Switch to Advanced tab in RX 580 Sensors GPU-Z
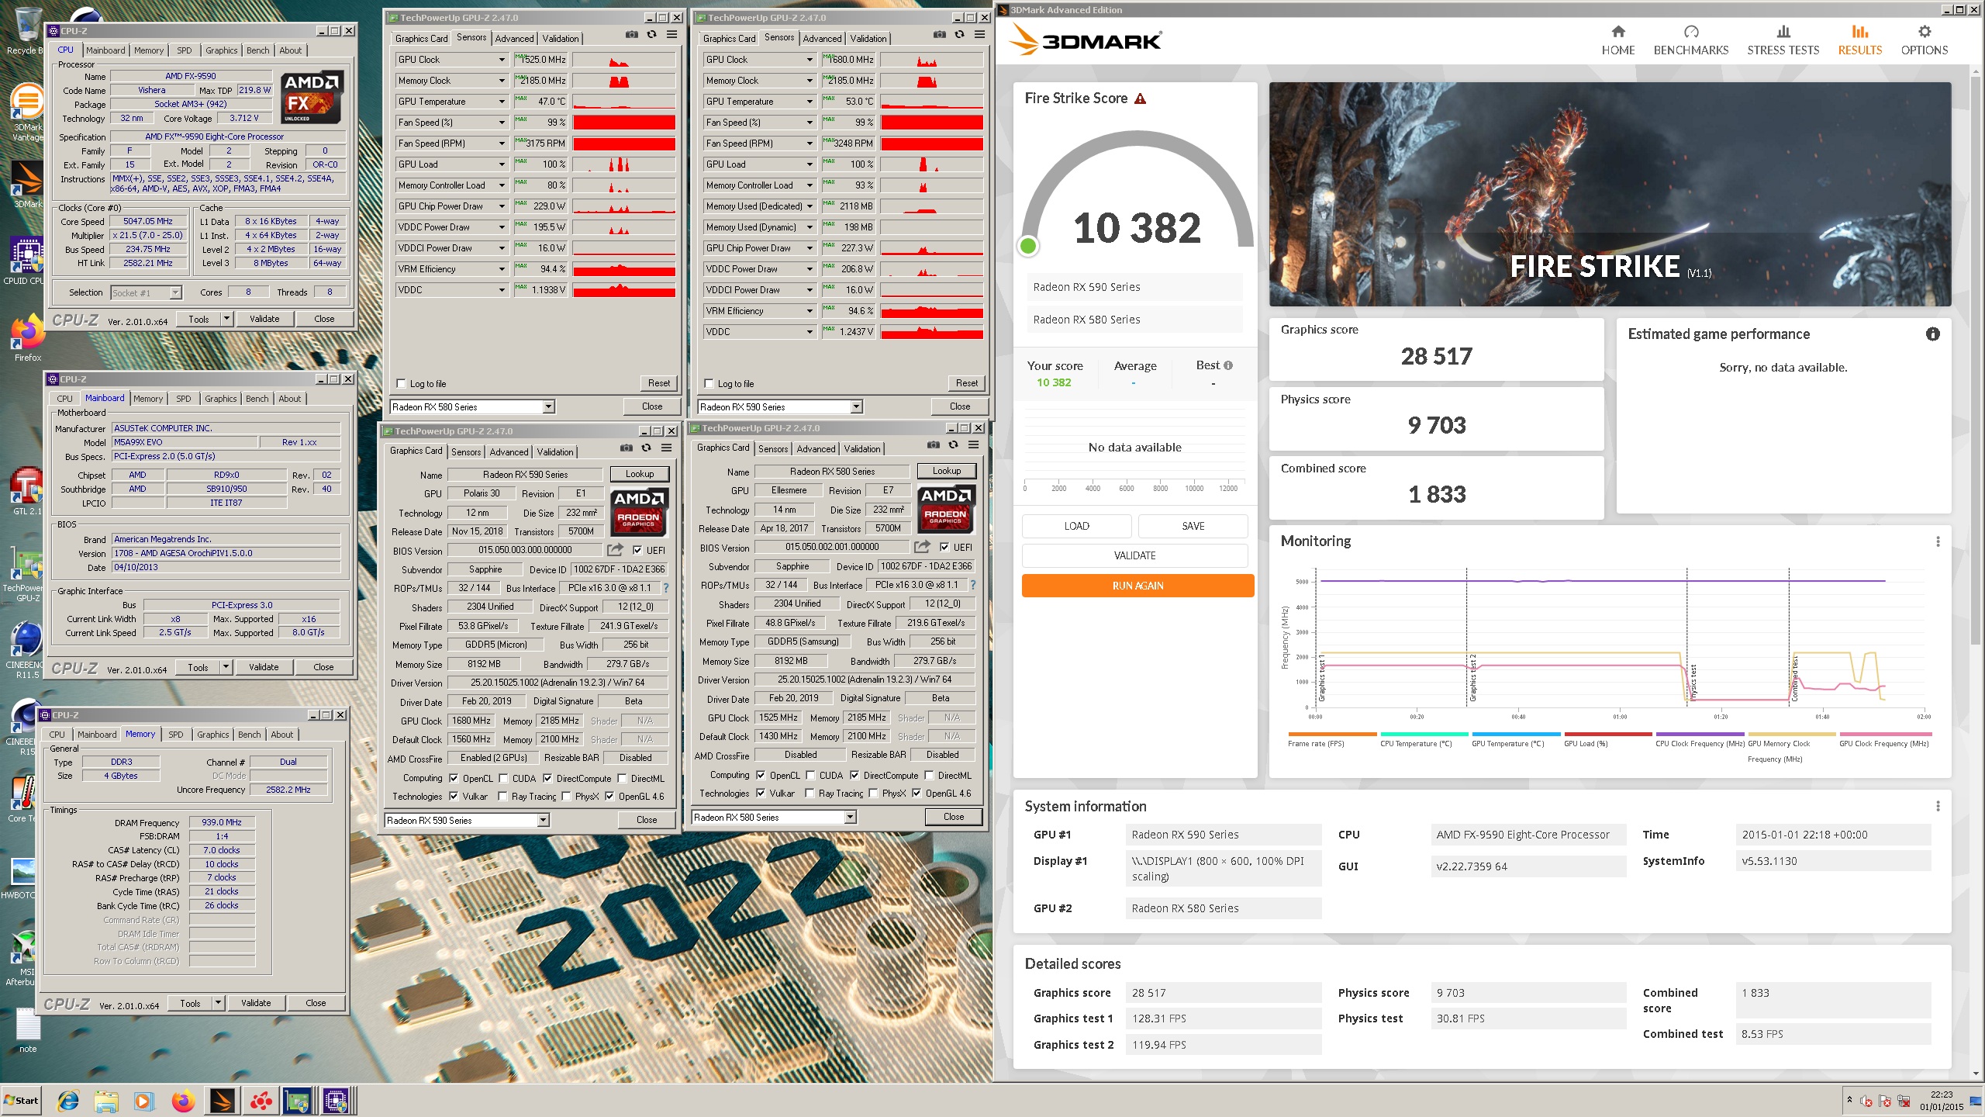Screen dimensions: 1985x1117 (514, 39)
